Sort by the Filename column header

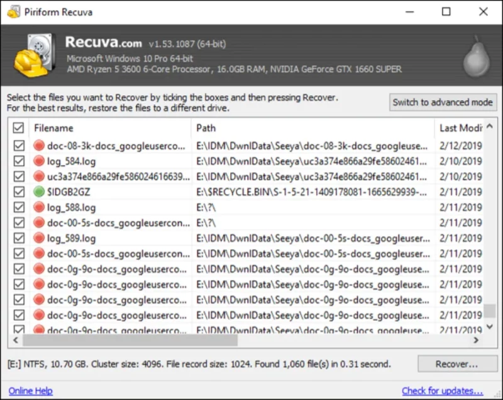point(110,128)
